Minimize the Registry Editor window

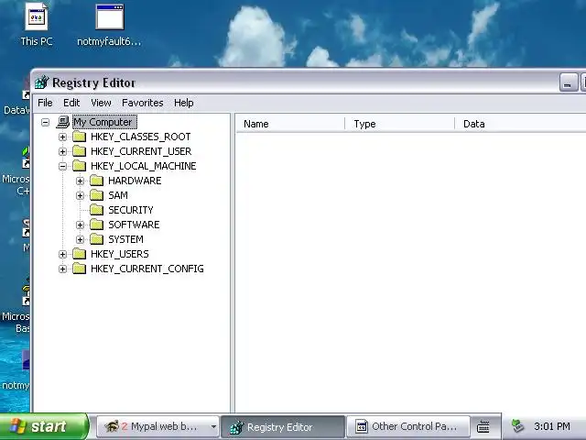click(x=568, y=82)
